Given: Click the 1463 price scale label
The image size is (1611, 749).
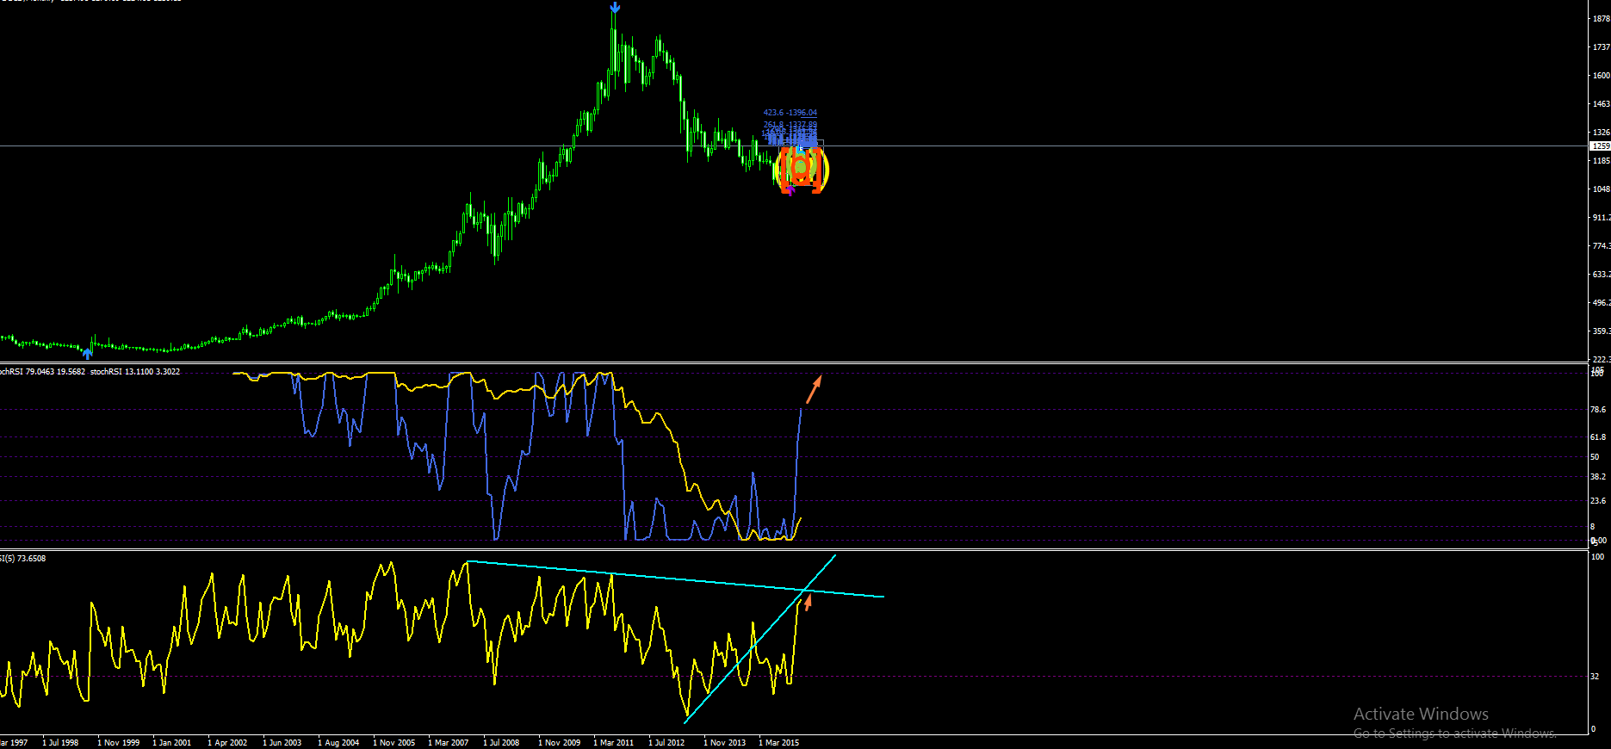Looking at the screenshot, I should (1602, 104).
